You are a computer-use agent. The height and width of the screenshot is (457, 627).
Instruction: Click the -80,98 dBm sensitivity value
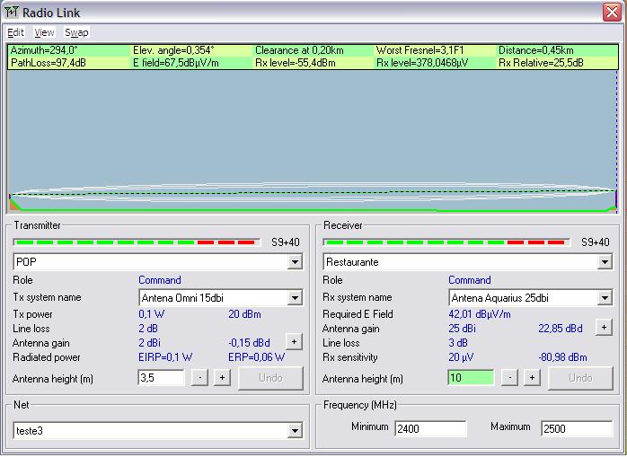[562, 357]
